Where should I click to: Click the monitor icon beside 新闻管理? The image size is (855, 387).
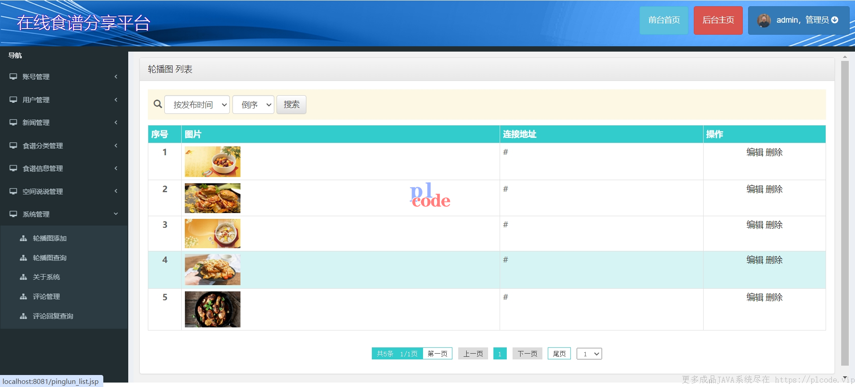[13, 122]
